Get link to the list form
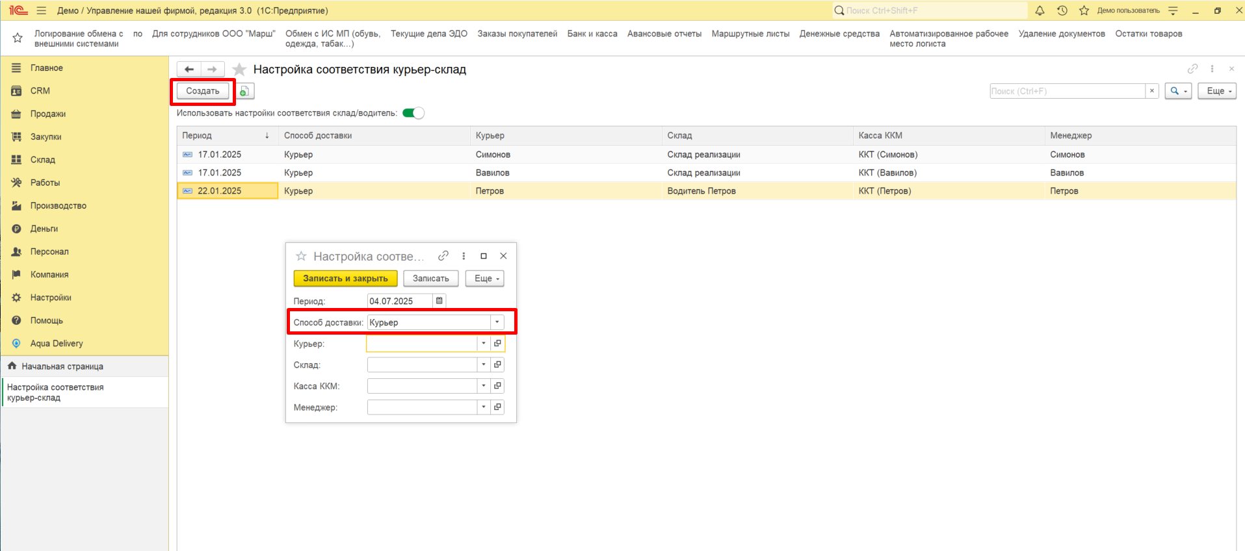This screenshot has height=551, width=1245. point(1192,69)
